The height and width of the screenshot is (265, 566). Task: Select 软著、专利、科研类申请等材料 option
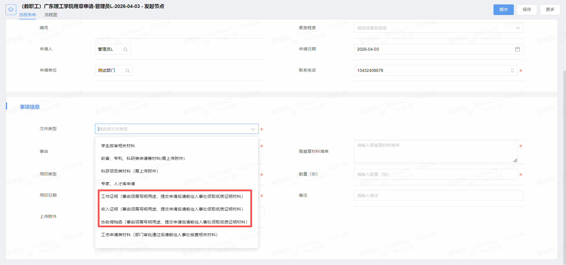tap(177, 158)
